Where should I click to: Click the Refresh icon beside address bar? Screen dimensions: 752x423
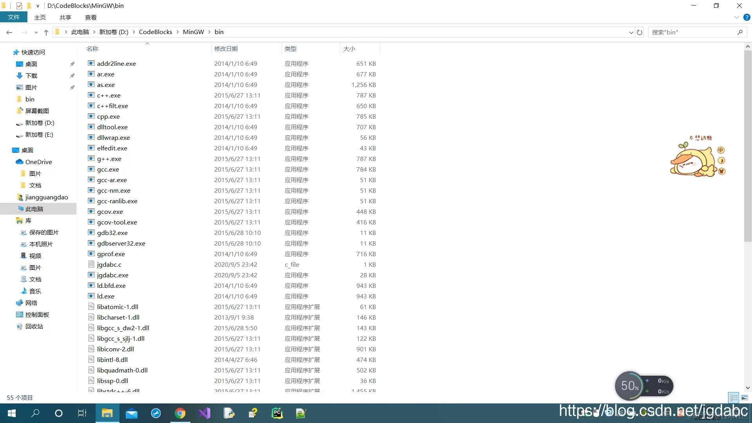point(640,33)
